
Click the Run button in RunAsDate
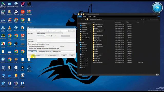click(x=32, y=51)
